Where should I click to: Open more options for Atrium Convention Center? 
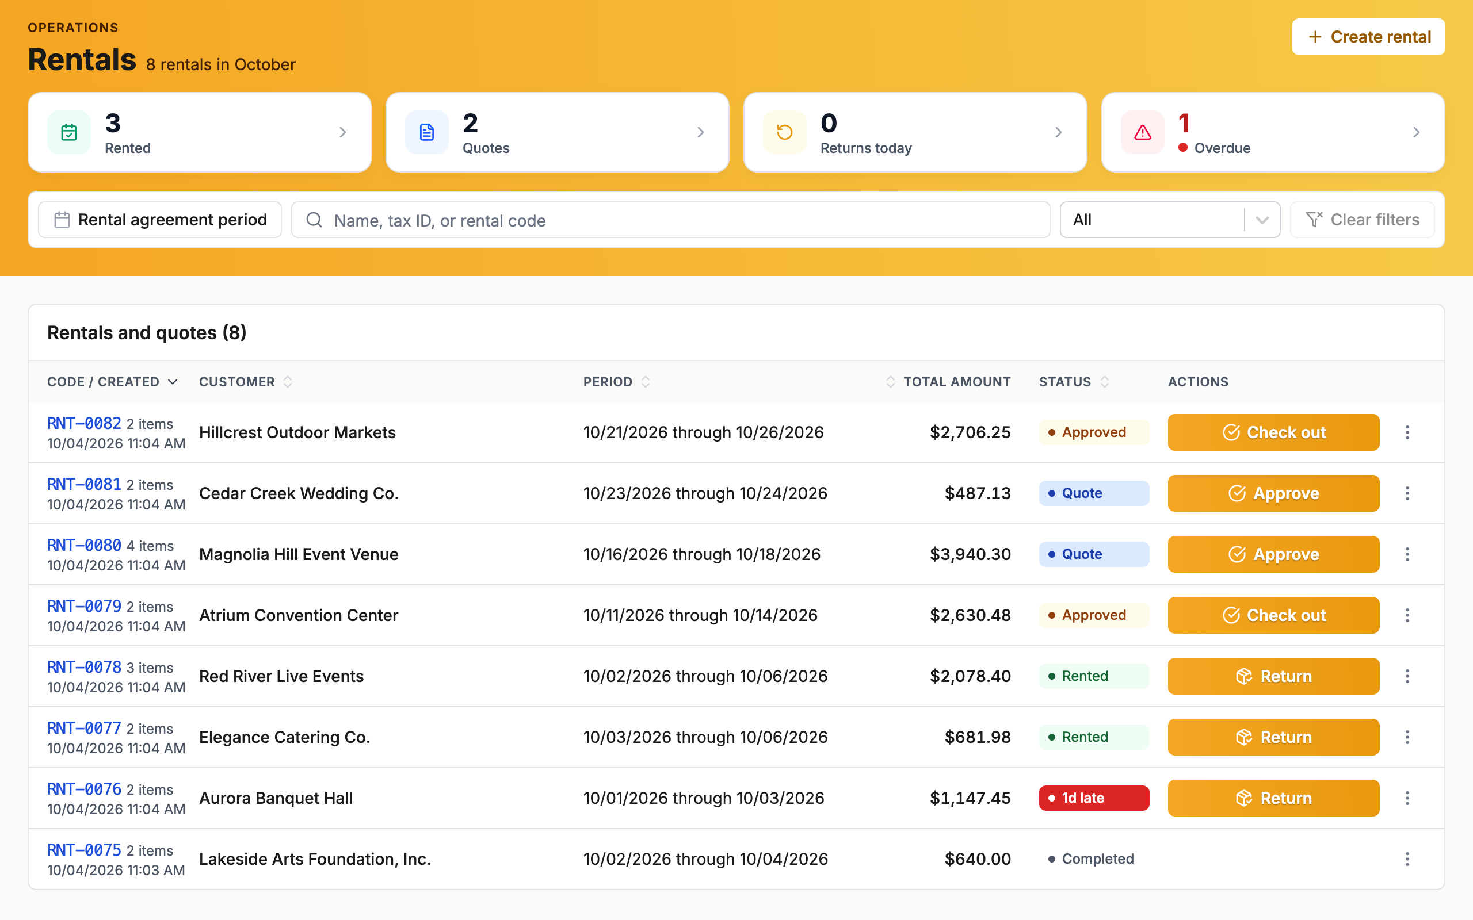(1407, 615)
